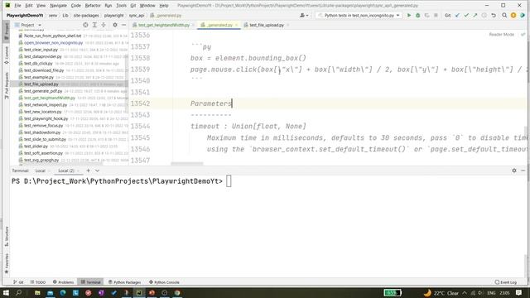Image resolution: width=530 pixels, height=298 pixels.
Task: Open the Python Console tool window
Action: point(164,282)
